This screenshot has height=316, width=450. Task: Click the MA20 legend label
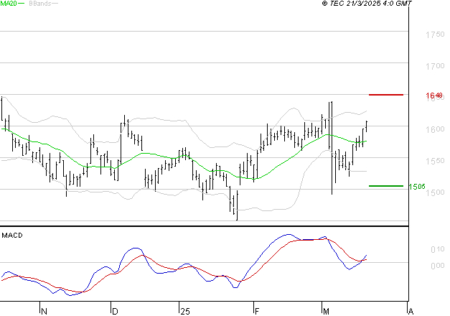coord(8,4)
